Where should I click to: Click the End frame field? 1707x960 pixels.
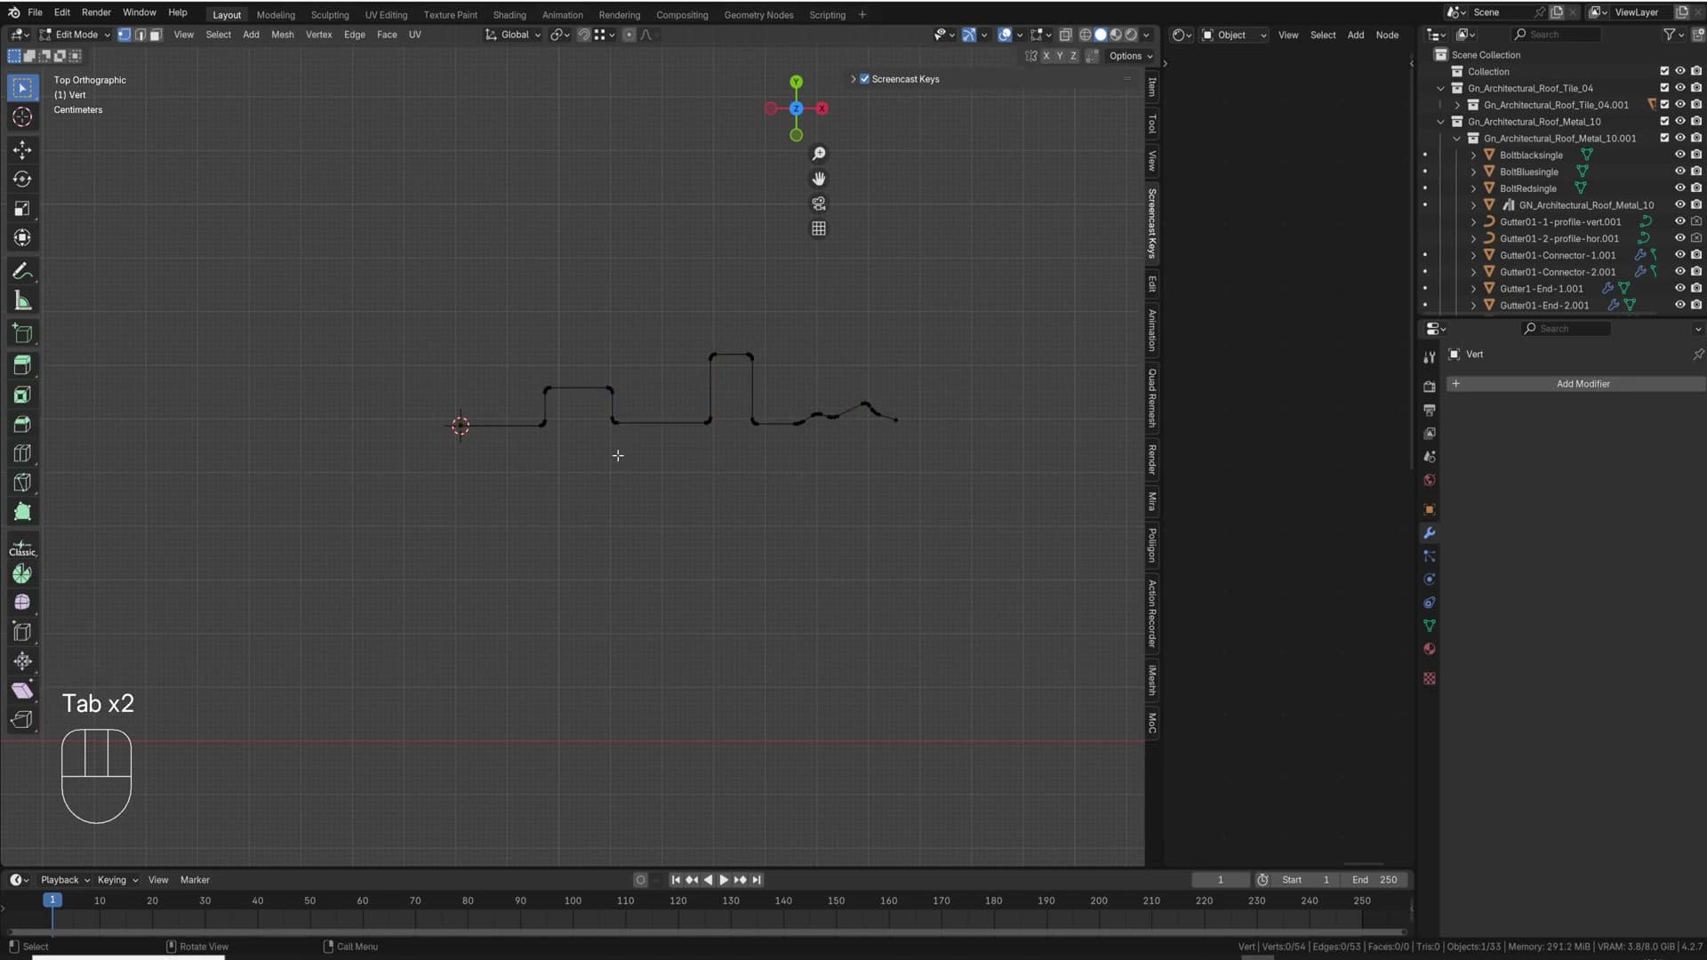(1375, 880)
